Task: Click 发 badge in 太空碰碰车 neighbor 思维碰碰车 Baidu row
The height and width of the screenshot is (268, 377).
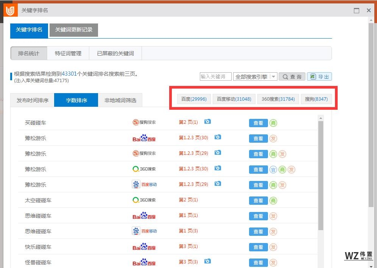Action: [273, 216]
